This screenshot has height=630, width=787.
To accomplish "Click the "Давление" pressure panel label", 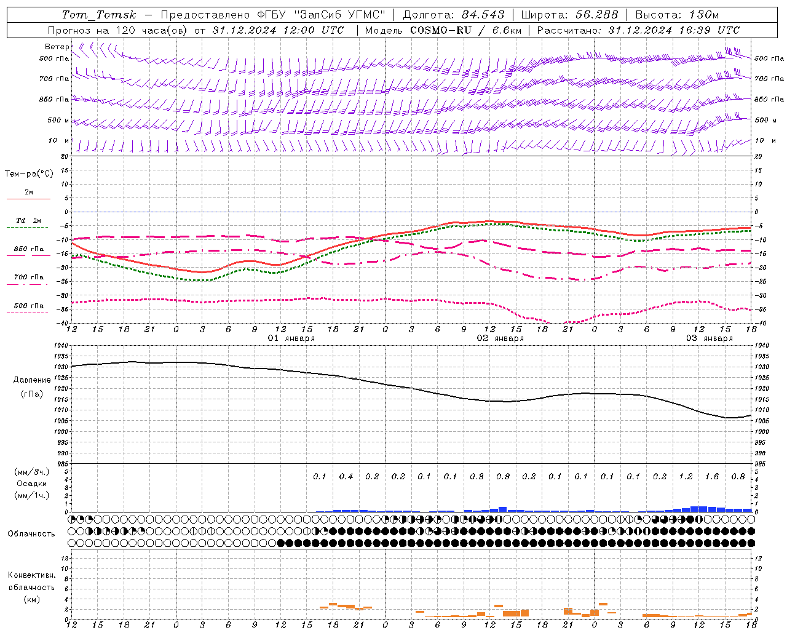I will (32, 380).
